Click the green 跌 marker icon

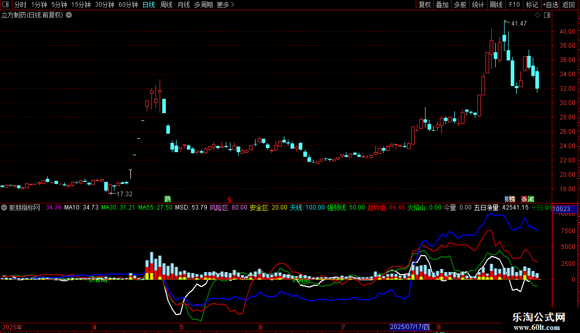[167, 199]
